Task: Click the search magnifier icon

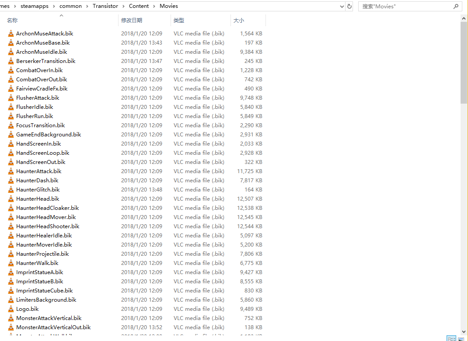Action: (x=456, y=6)
